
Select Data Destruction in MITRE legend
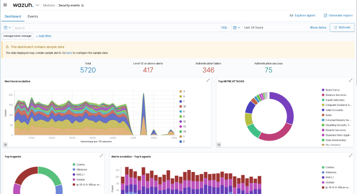point(334,140)
